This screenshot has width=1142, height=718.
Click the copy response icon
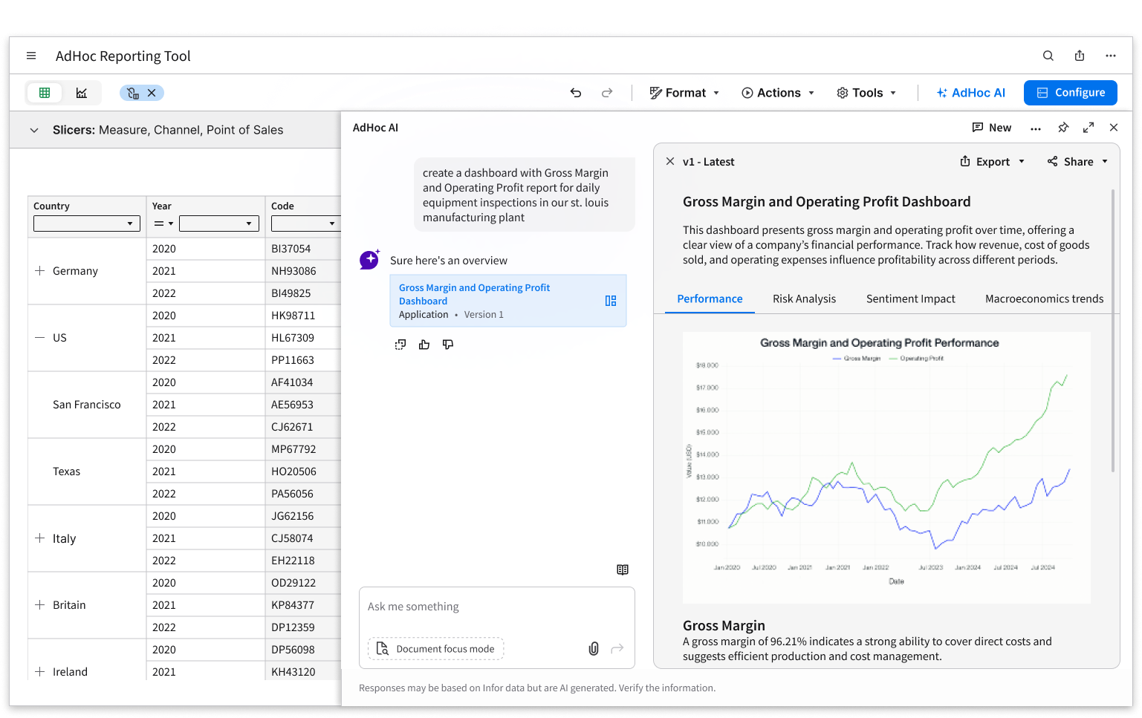(x=400, y=345)
